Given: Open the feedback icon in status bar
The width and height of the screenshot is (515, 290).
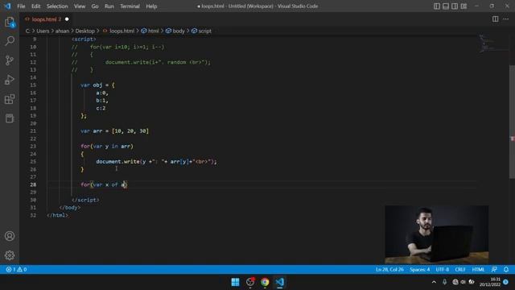Looking at the screenshot, I should (x=494, y=269).
